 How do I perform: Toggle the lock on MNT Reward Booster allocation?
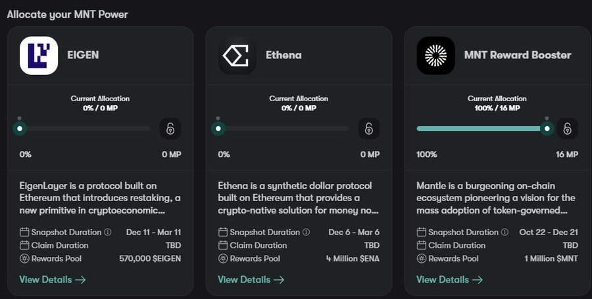click(568, 128)
